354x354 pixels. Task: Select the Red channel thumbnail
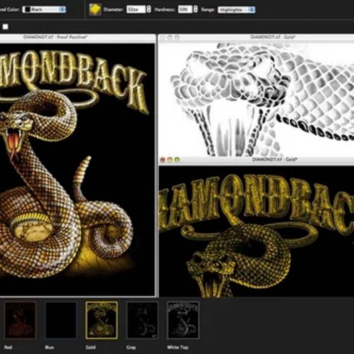pos(20,320)
